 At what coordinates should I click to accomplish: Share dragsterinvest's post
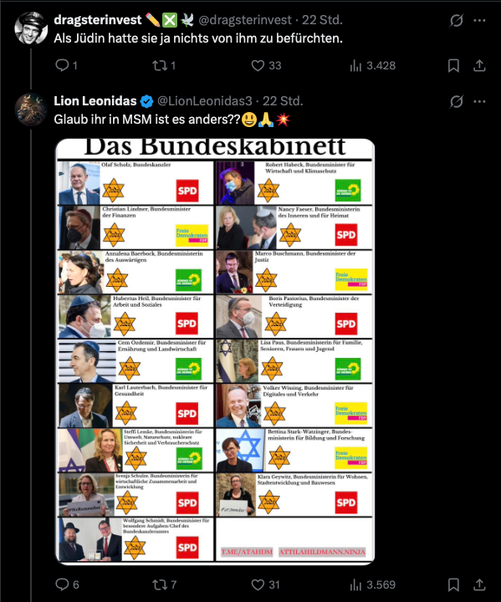[x=479, y=66]
